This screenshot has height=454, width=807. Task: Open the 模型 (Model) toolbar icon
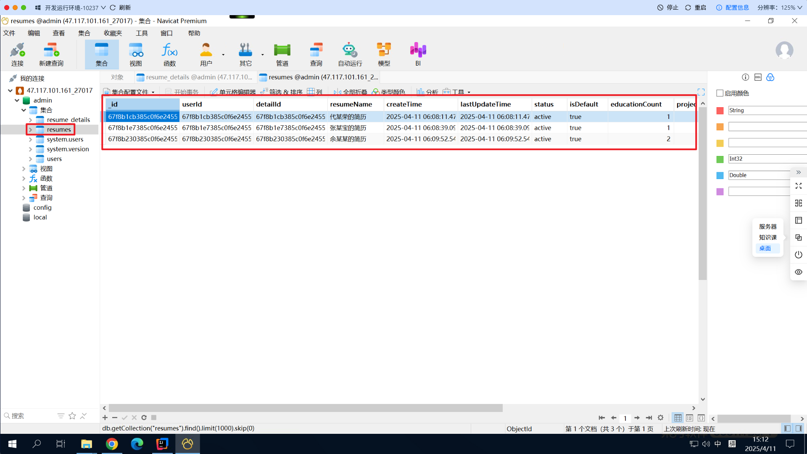click(x=384, y=55)
